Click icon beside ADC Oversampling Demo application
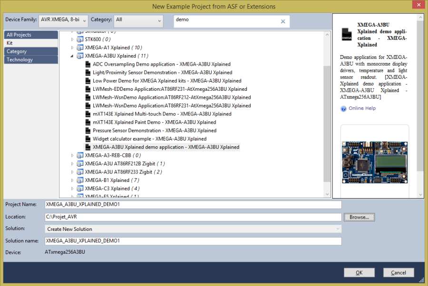Image resolution: width=428 pixels, height=286 pixels. click(x=88, y=64)
